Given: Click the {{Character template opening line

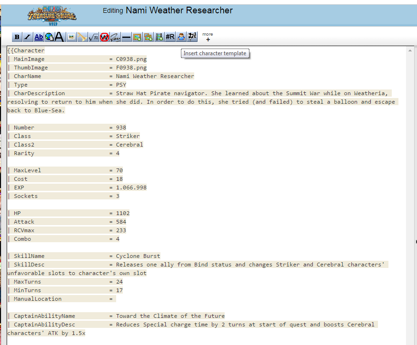Looking at the screenshot, I should point(26,50).
